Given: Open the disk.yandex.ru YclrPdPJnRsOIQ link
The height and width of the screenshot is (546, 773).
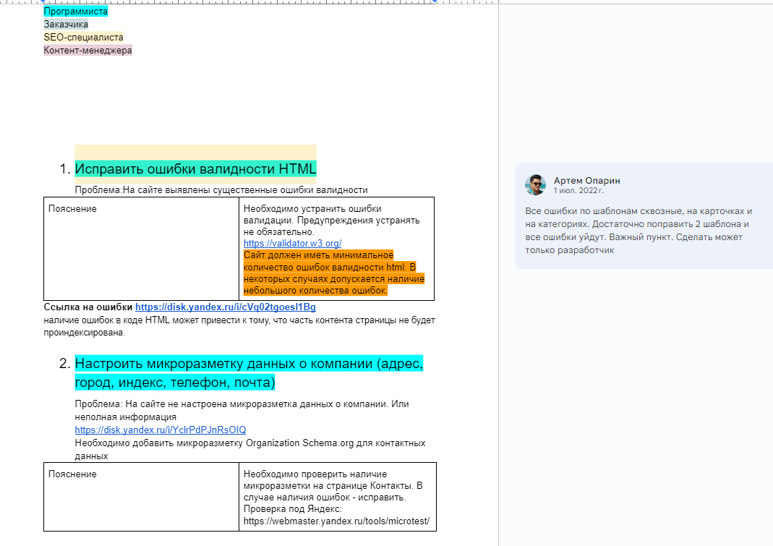Looking at the screenshot, I should pos(161,430).
